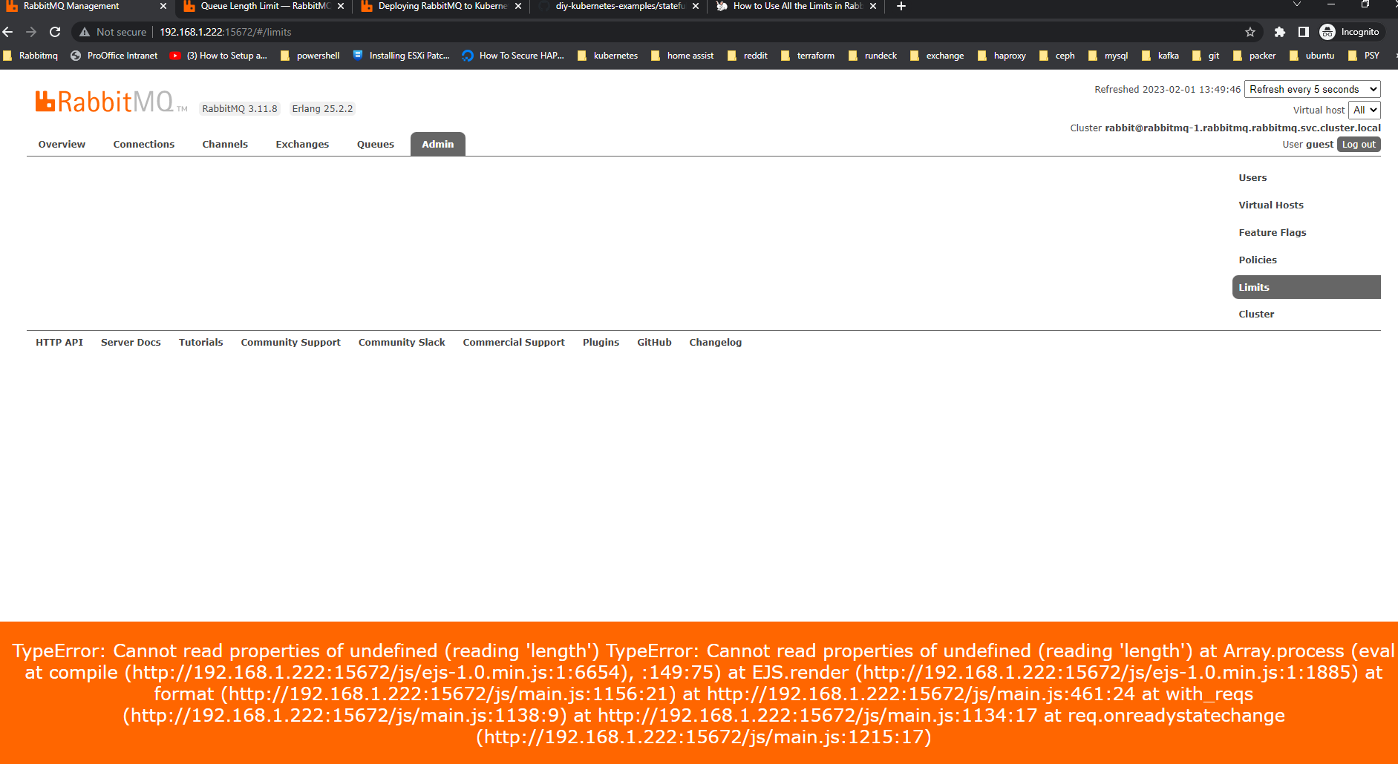Open the Server Docs footer link
The image size is (1398, 764).
[131, 342]
